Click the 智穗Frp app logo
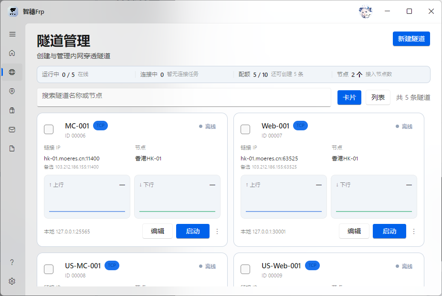 [13, 11]
